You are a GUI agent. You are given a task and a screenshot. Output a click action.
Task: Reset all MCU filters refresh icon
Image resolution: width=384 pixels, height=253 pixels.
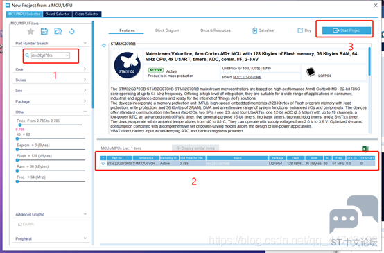[72, 31]
